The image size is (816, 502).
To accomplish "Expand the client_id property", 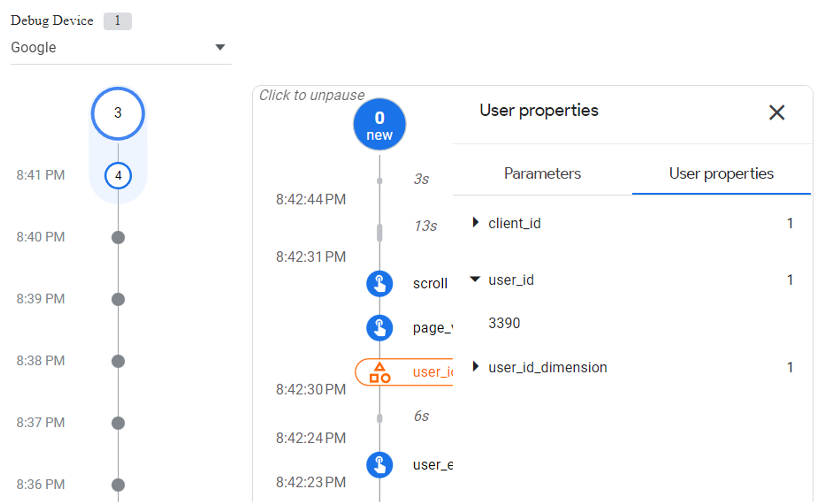I will [476, 222].
